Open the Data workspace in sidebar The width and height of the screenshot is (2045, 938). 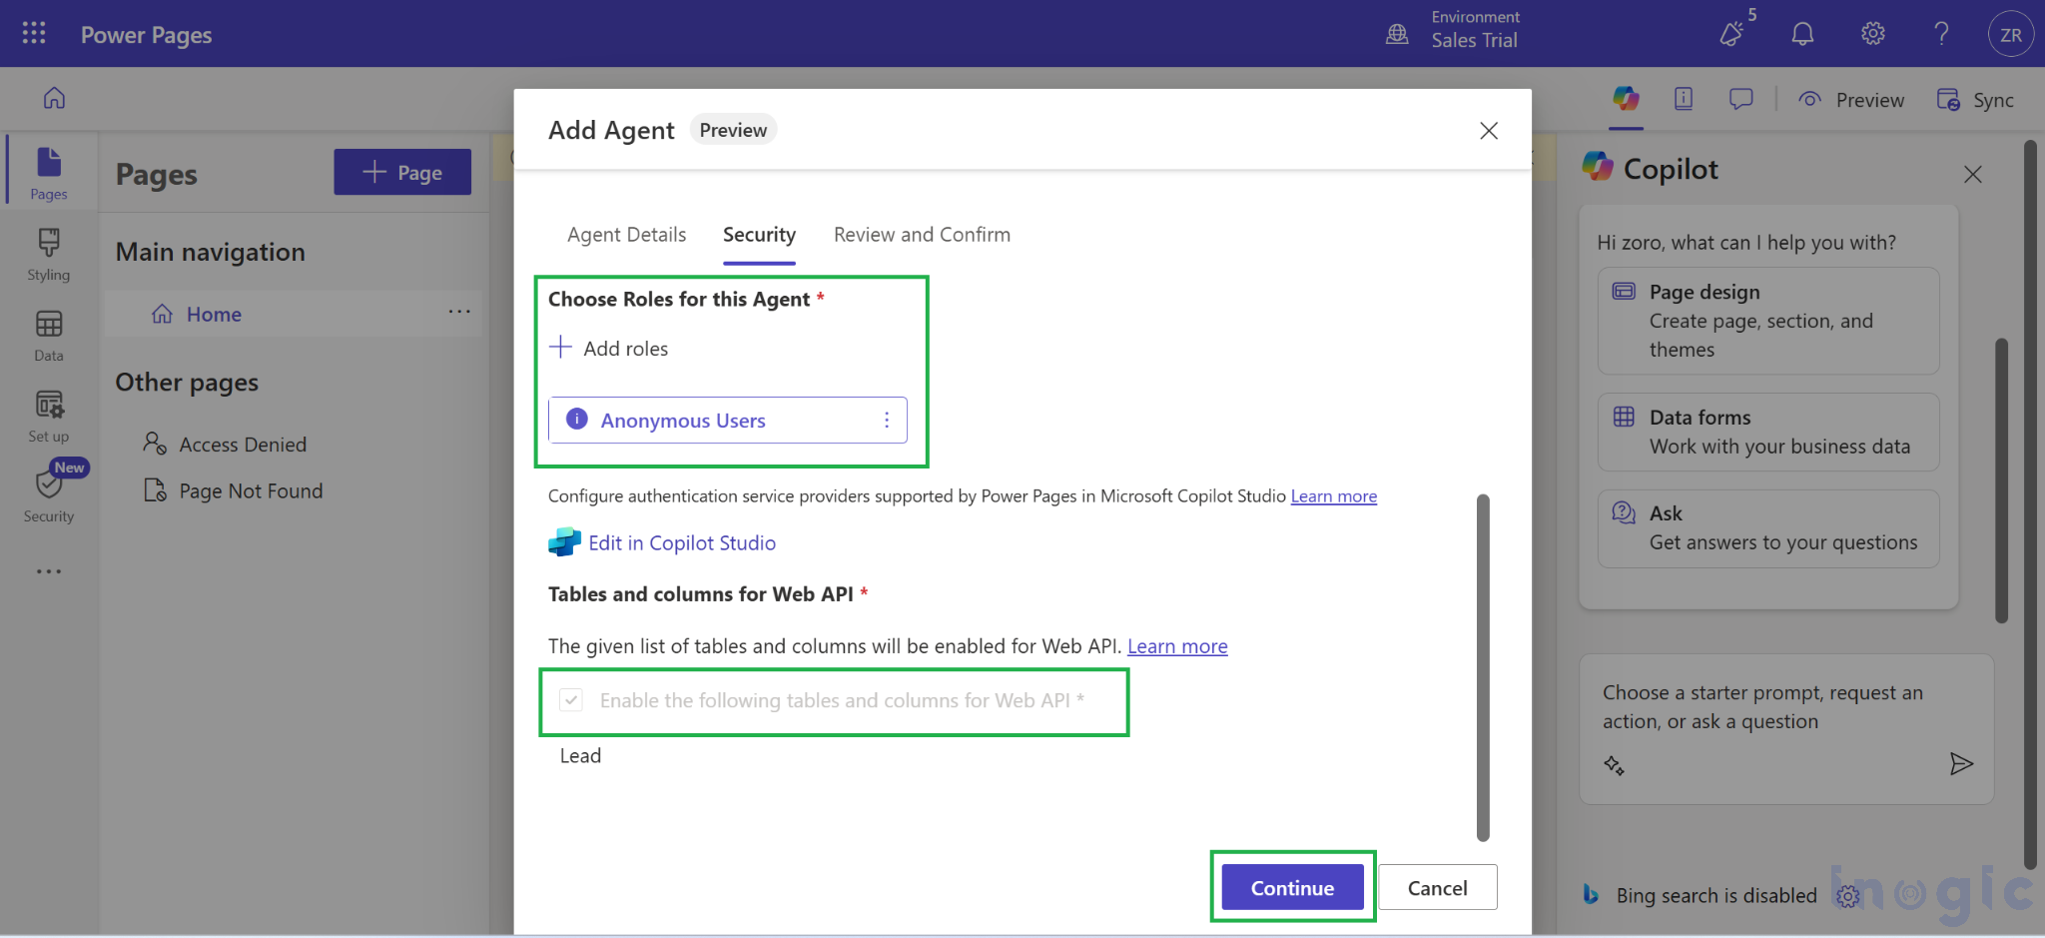[x=49, y=335]
